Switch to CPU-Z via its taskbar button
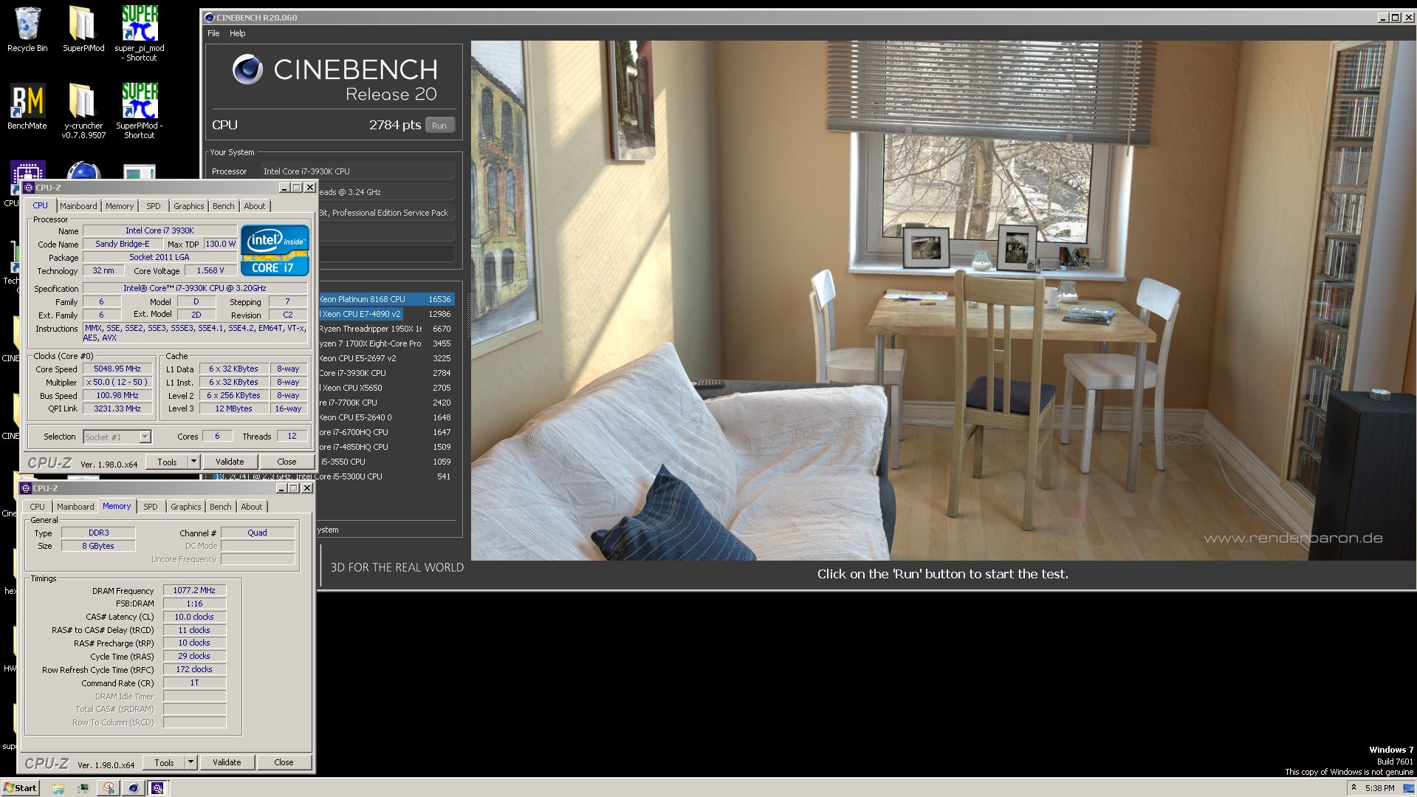 pyautogui.click(x=158, y=788)
